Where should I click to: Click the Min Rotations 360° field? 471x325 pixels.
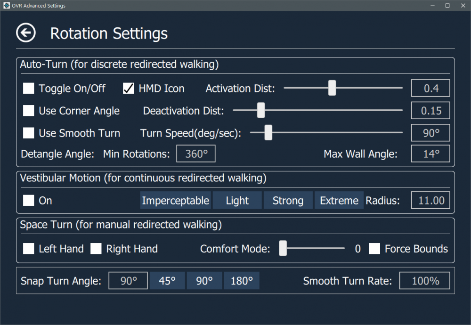tap(196, 154)
